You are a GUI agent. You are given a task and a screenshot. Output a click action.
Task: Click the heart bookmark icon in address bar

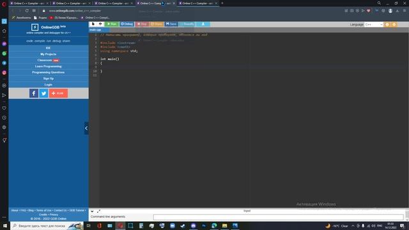pyautogui.click(x=368, y=11)
